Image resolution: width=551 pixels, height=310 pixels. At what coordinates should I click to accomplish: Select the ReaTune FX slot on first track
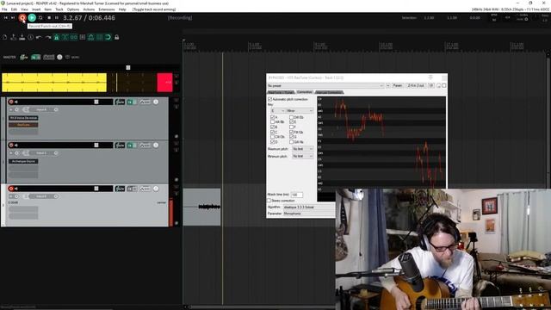pos(23,125)
